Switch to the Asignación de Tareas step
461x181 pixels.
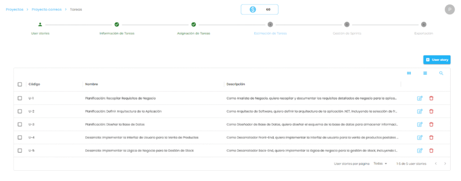(194, 25)
